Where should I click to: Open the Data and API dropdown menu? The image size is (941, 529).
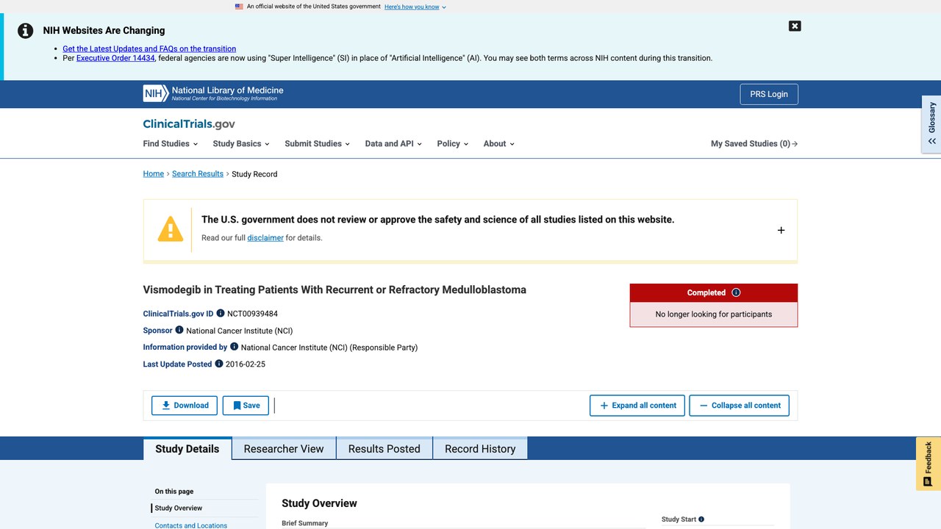pos(393,144)
